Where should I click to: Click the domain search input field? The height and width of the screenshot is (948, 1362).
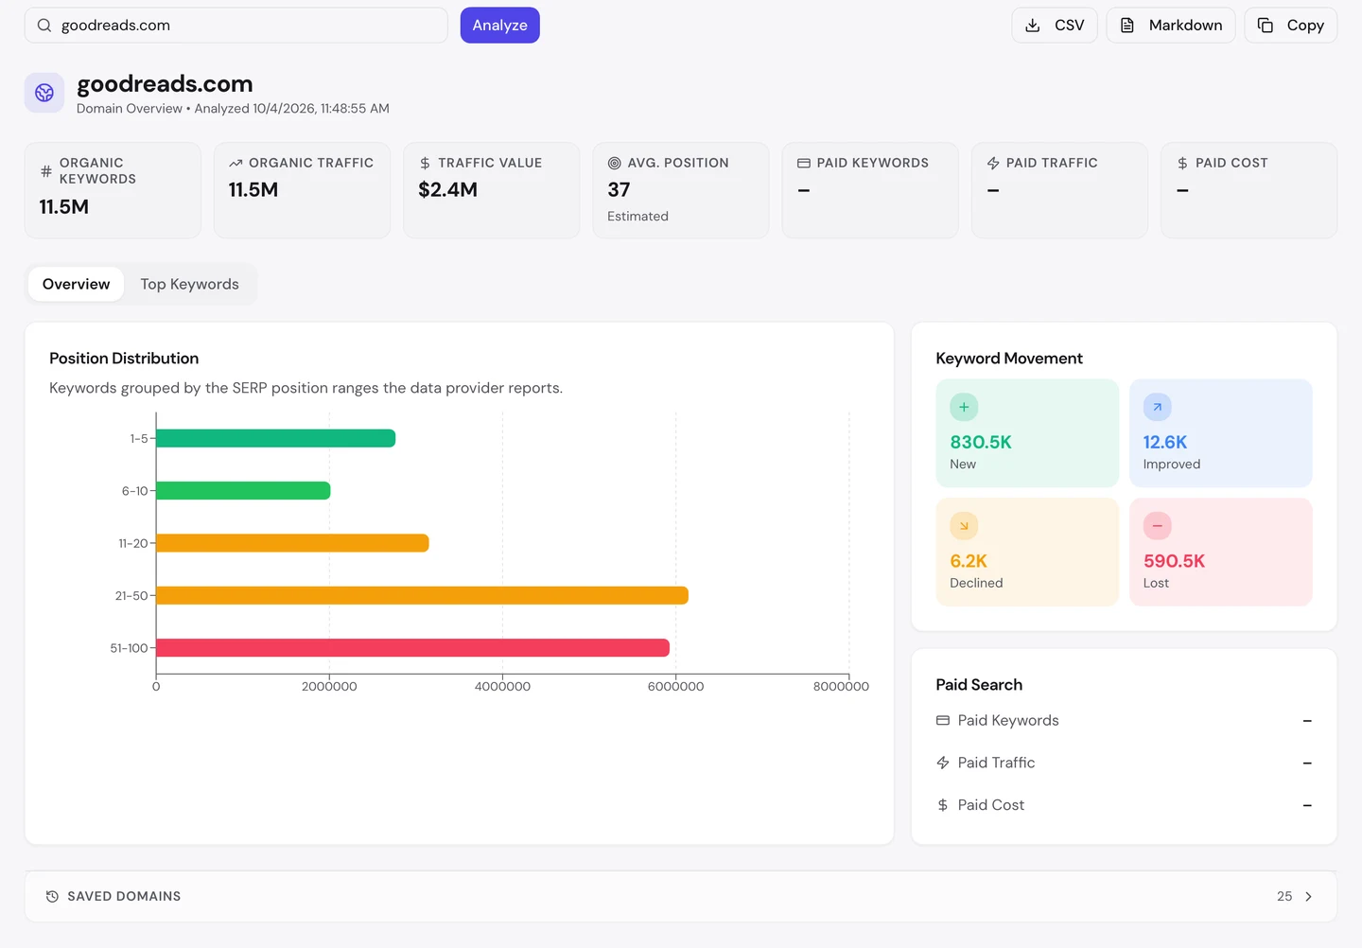236,26
